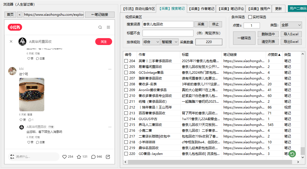The width and height of the screenshot is (307, 169).
Task: Switch to 【引流】自动化操作区 tab
Action: 139,9
